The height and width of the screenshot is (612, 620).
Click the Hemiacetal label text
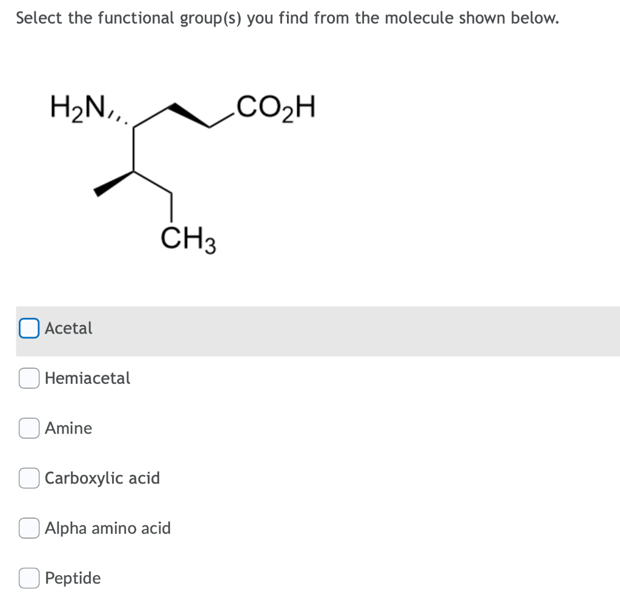(x=87, y=378)
